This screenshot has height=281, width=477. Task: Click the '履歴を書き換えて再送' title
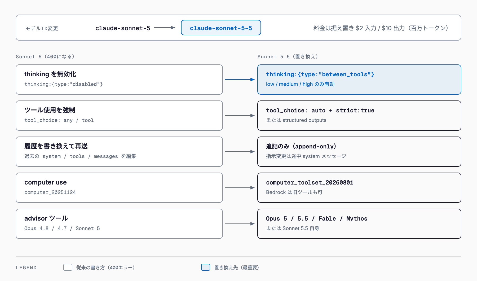[x=56, y=146]
